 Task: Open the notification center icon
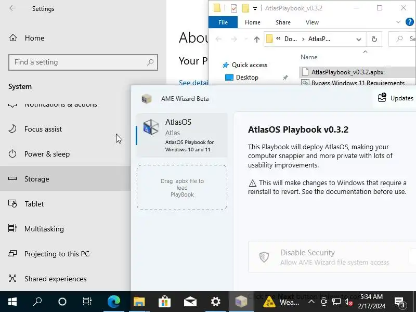(400, 302)
